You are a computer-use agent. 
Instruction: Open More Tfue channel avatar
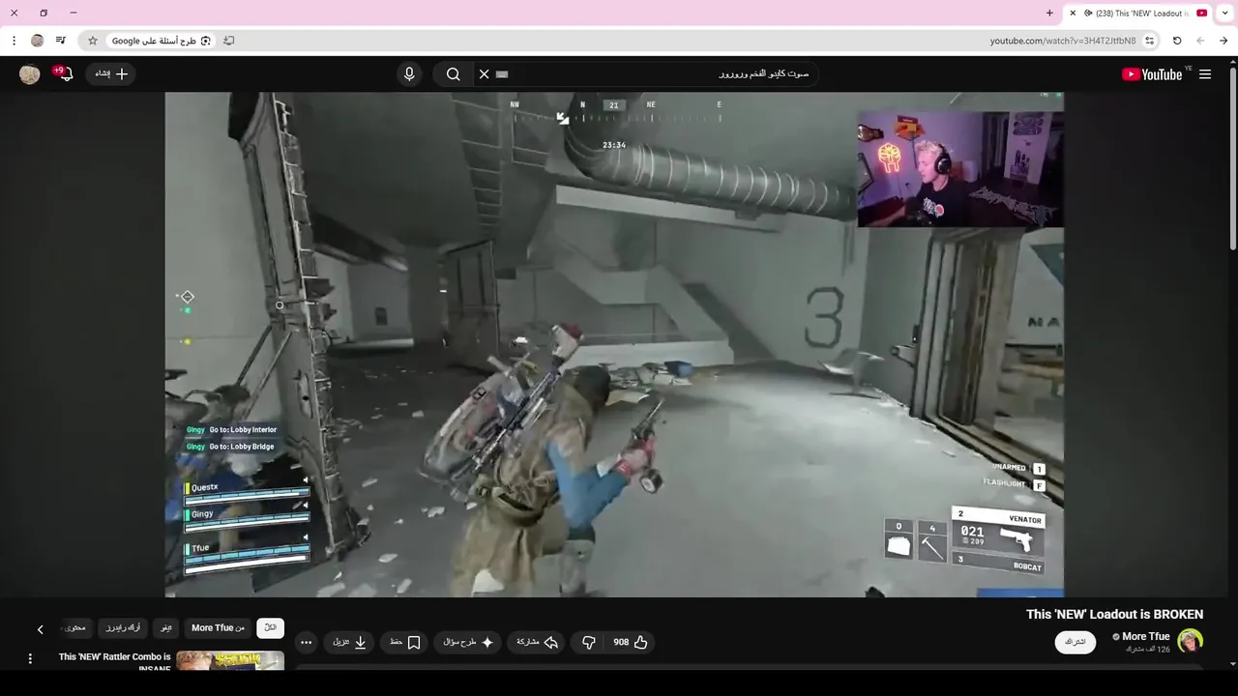(1190, 641)
